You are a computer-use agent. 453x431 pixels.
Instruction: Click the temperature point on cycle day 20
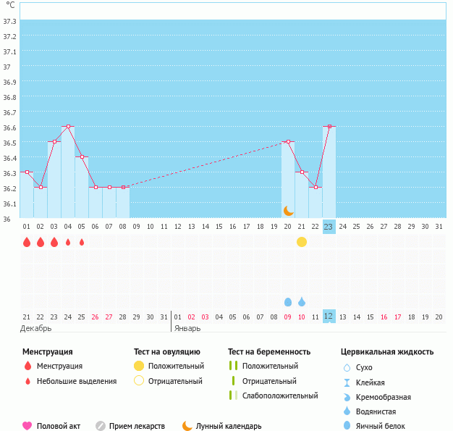point(288,142)
